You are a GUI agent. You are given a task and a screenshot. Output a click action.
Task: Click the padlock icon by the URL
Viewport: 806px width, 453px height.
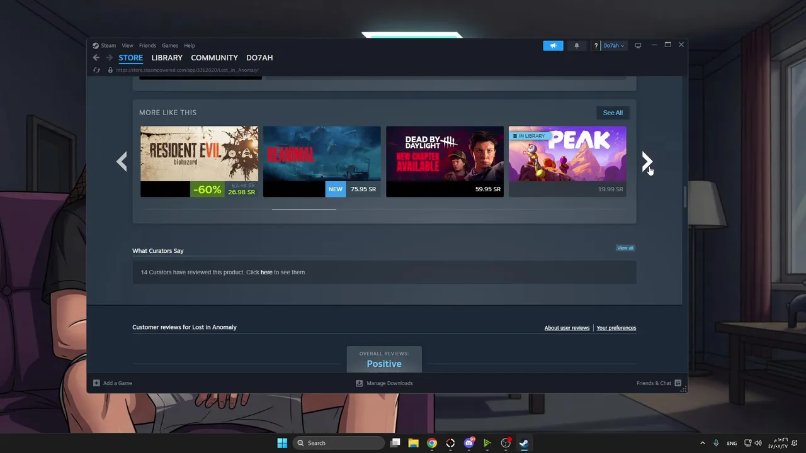coord(110,70)
